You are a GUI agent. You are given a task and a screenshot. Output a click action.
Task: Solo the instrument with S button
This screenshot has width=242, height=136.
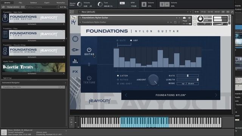click(195, 18)
